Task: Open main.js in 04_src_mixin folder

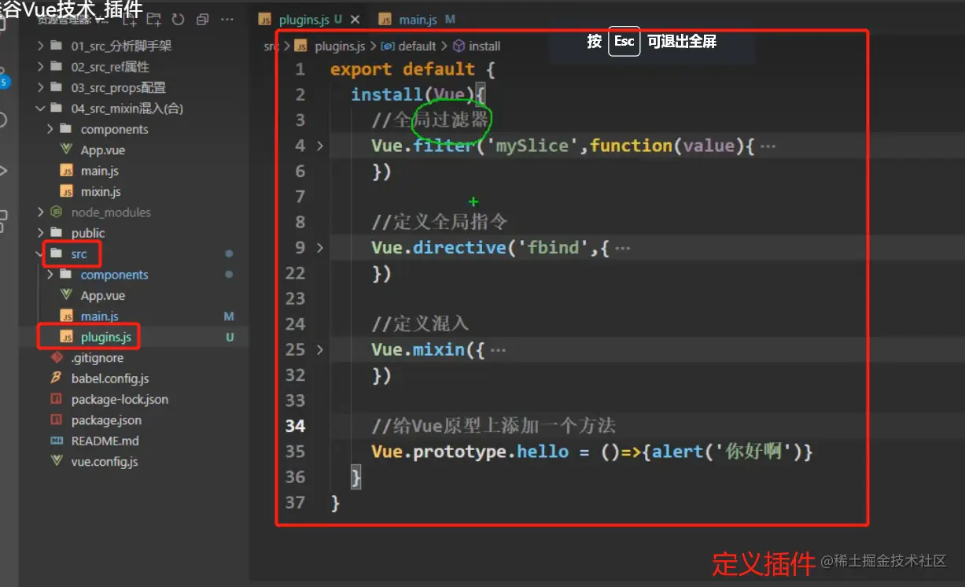Action: click(99, 171)
